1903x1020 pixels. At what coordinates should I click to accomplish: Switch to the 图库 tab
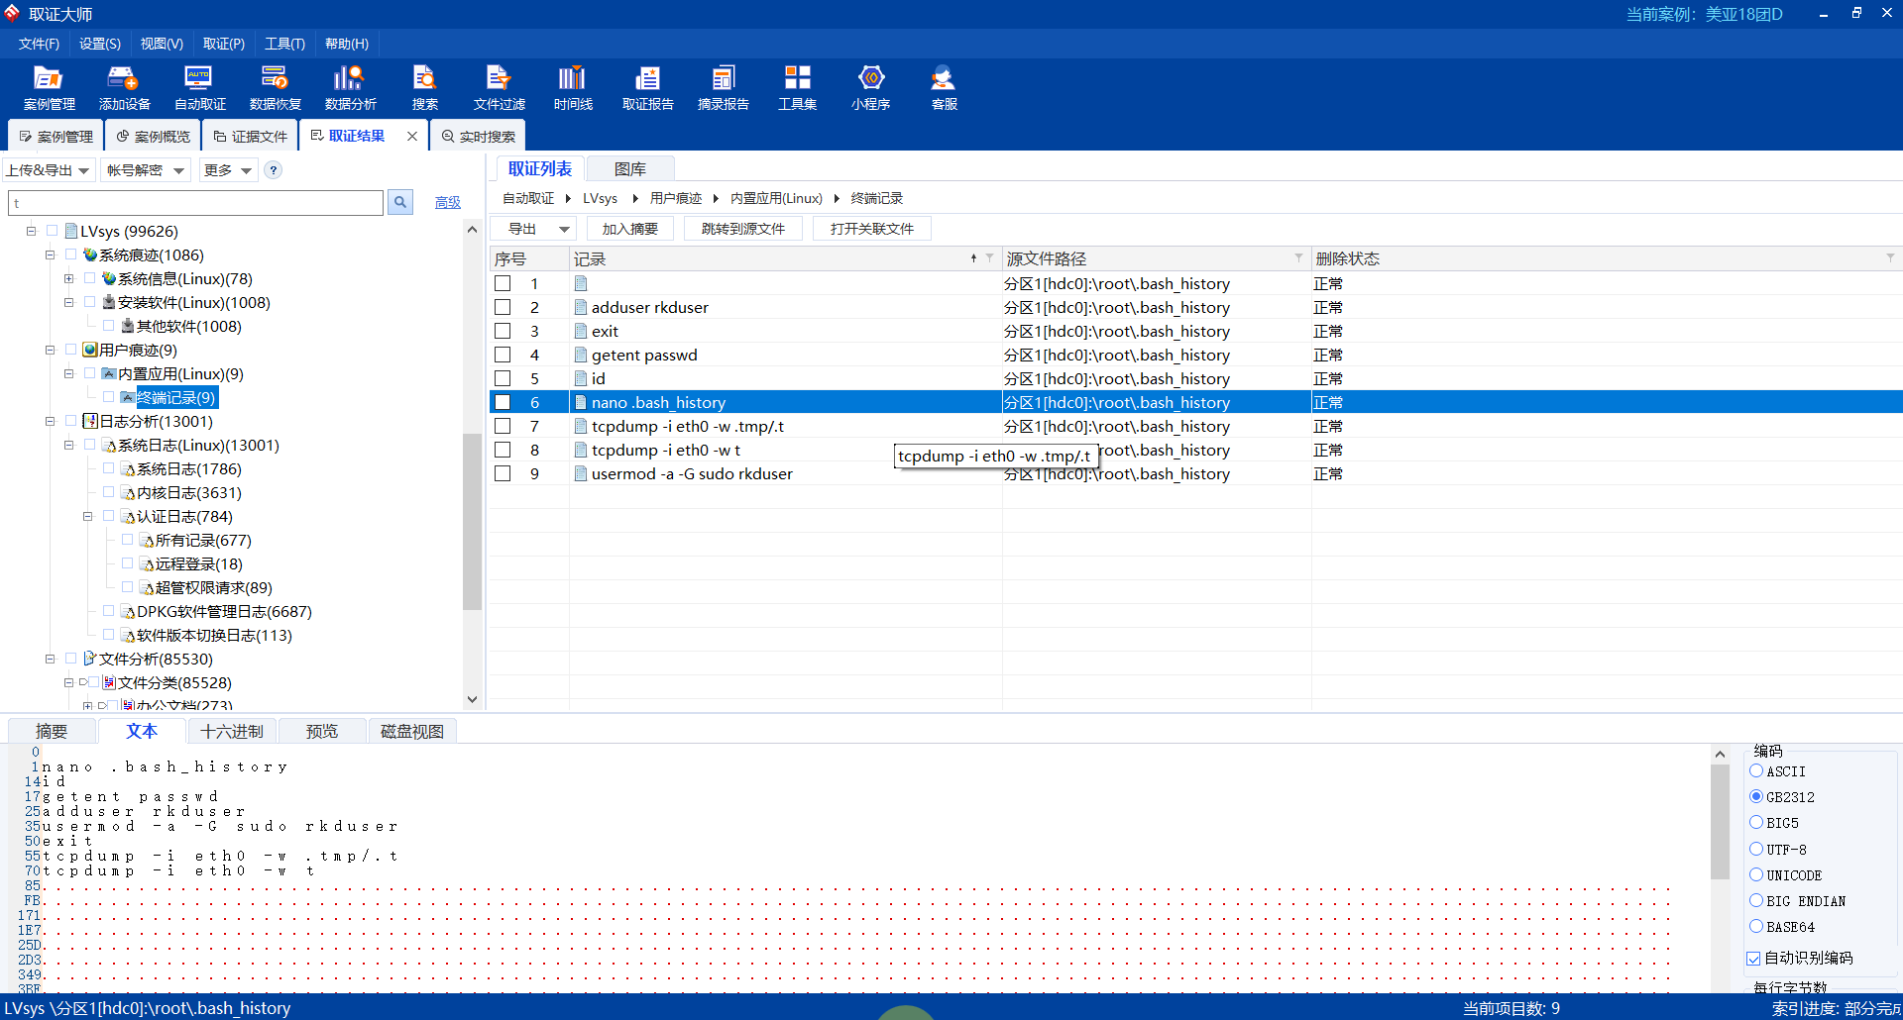click(630, 168)
